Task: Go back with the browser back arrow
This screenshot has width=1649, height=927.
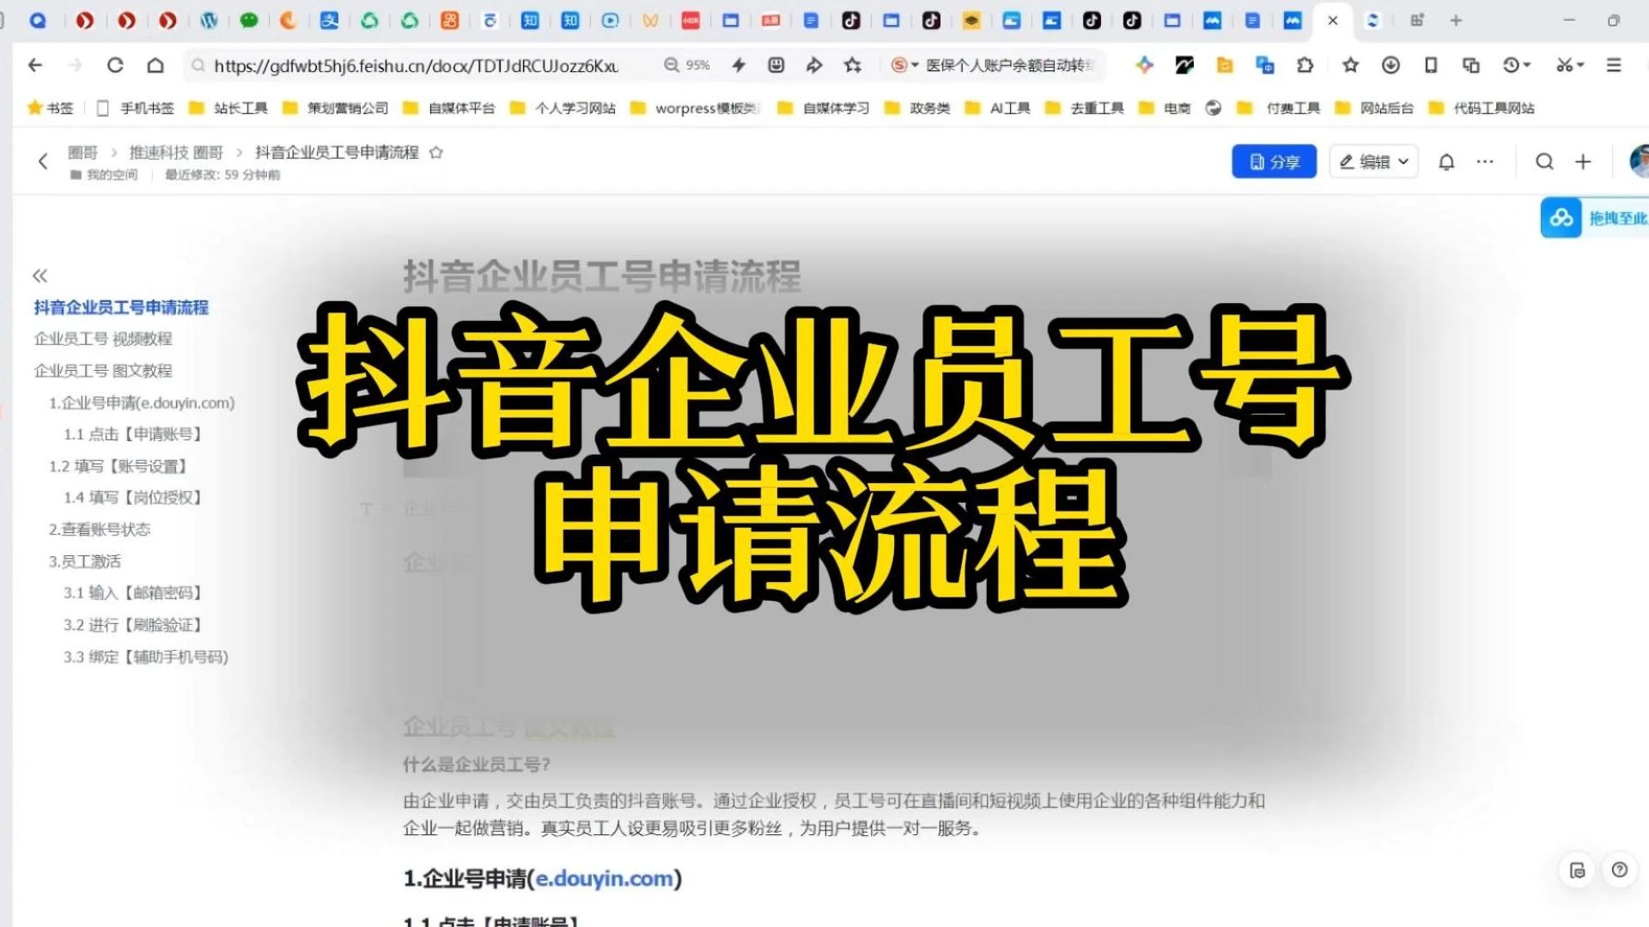Action: click(35, 65)
